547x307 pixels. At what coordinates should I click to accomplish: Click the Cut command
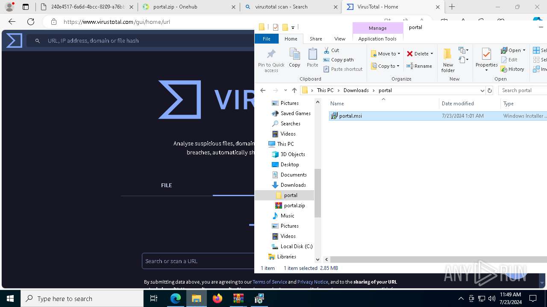tap(331, 50)
